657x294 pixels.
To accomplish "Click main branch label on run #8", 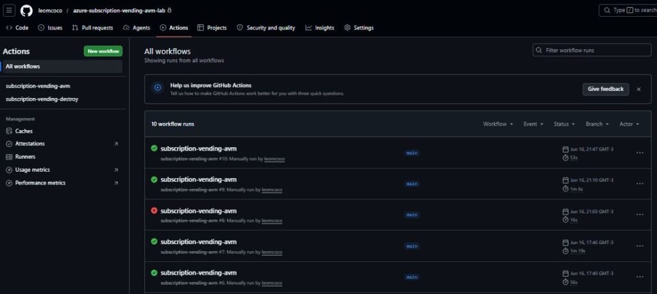I will click(x=412, y=215).
